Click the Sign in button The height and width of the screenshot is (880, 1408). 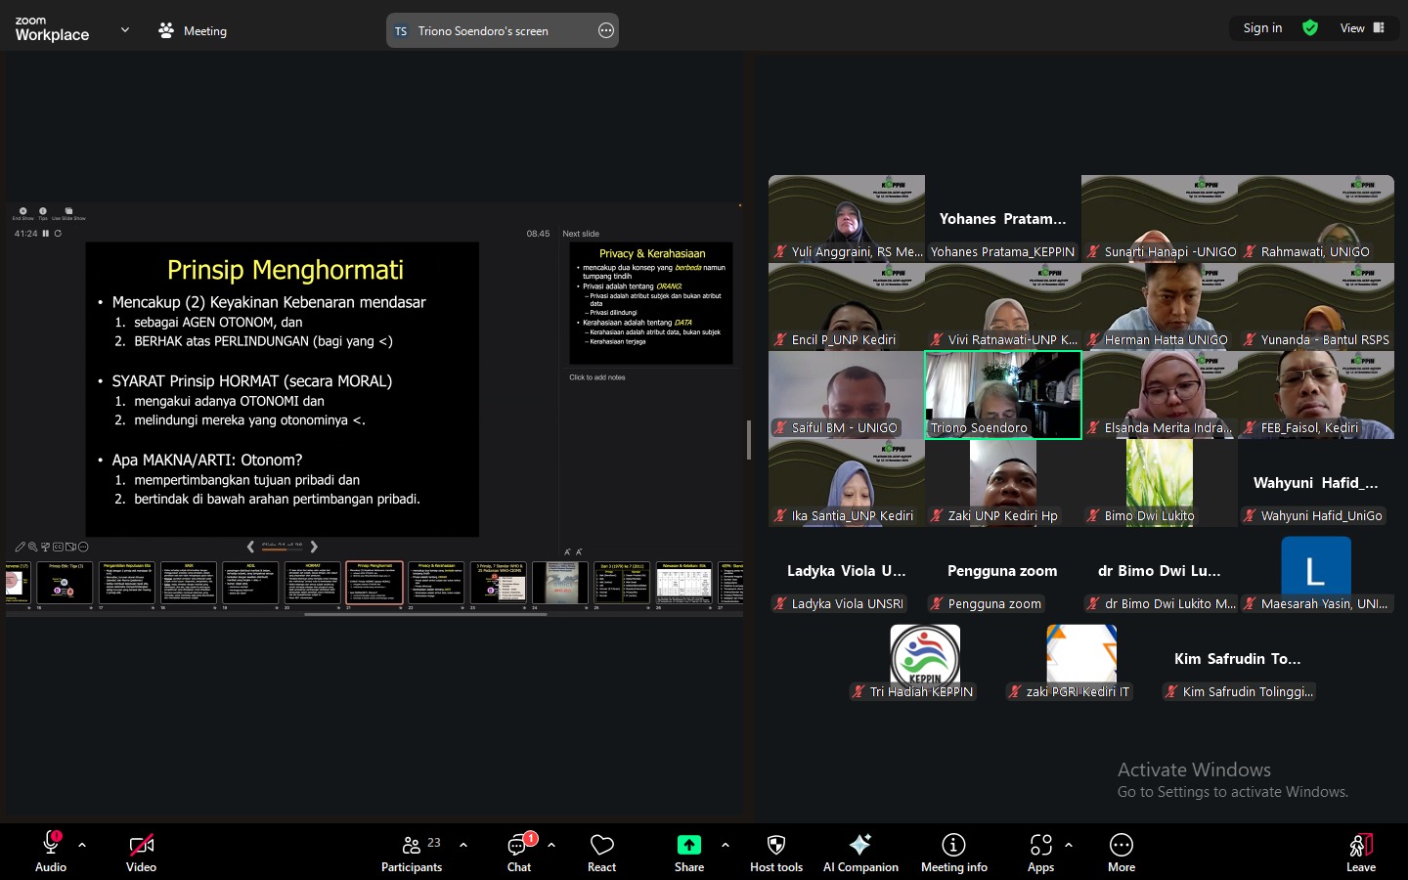tap(1262, 28)
